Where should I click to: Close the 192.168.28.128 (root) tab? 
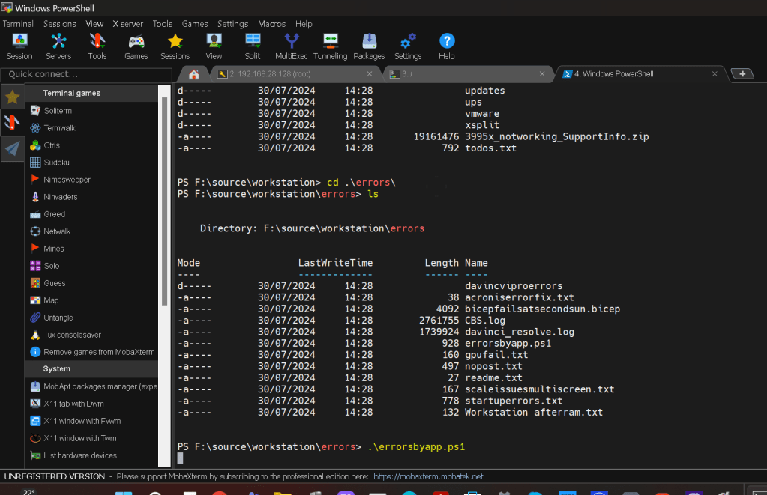(370, 74)
